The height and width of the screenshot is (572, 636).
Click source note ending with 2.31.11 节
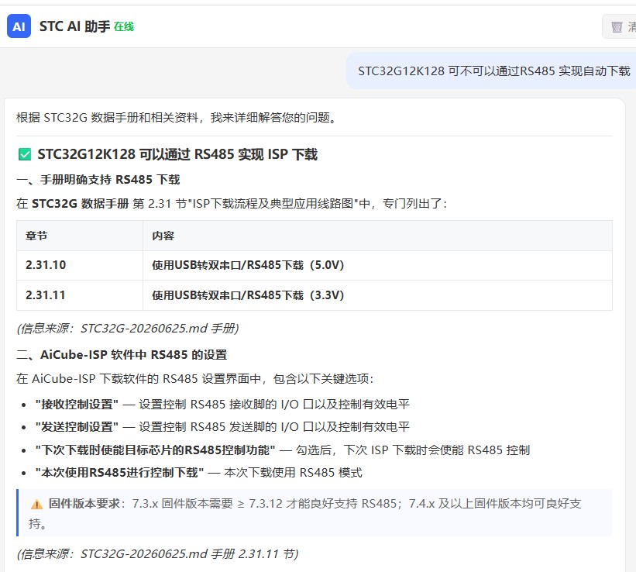click(x=157, y=553)
